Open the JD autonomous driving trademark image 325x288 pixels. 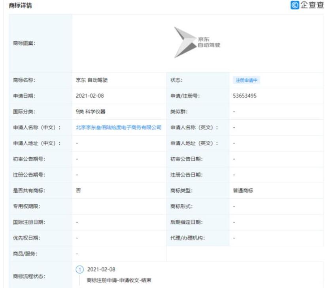[x=197, y=42]
